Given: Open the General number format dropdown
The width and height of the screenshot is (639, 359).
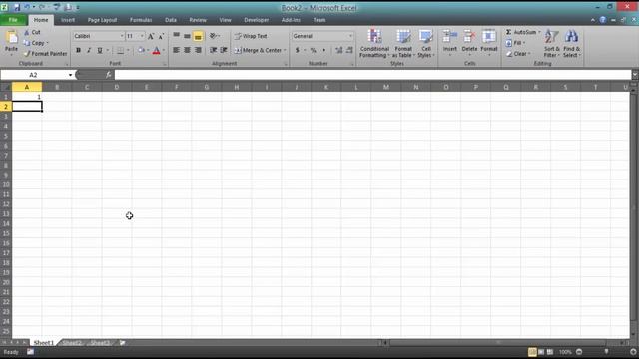Looking at the screenshot, I should pos(350,36).
